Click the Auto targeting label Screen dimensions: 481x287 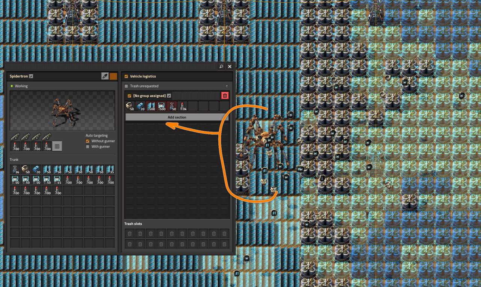97,135
